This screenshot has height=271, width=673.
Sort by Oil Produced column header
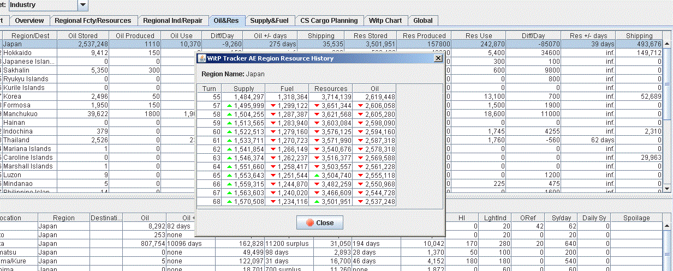point(135,35)
